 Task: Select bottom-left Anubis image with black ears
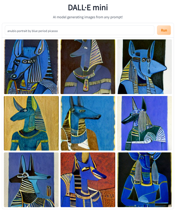tap(31, 180)
